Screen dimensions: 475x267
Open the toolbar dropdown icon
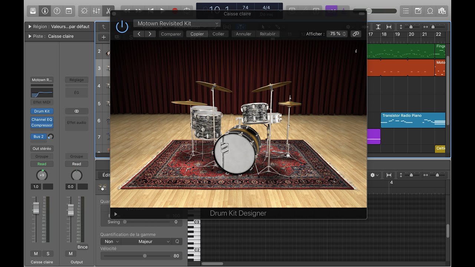point(69,11)
